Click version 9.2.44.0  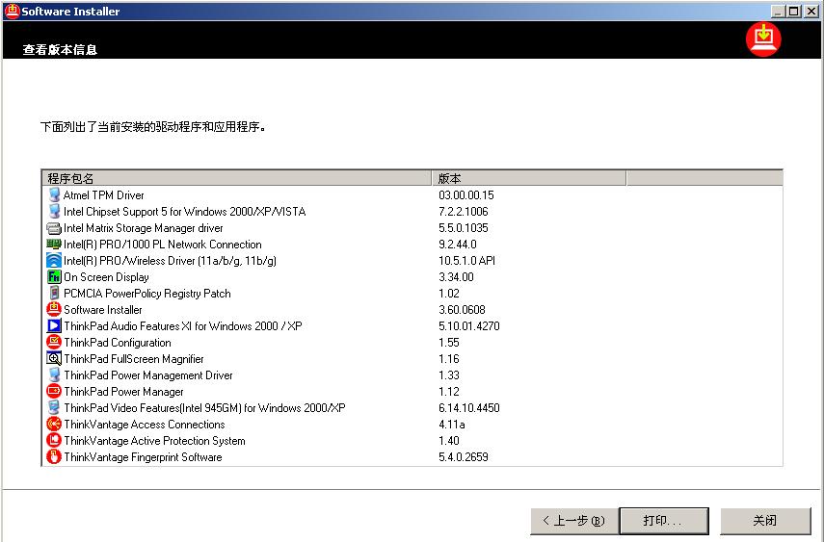[457, 245]
